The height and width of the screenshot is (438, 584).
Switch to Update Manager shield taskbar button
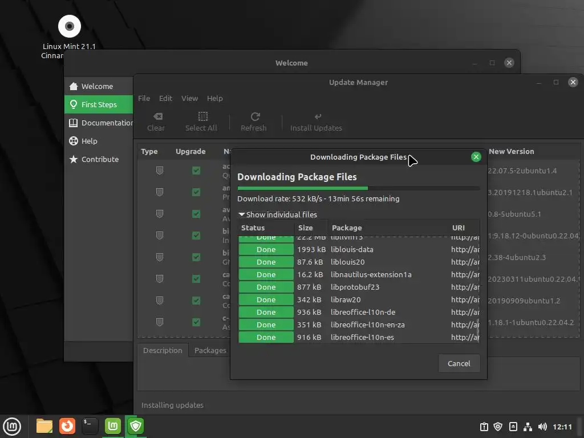point(136,427)
